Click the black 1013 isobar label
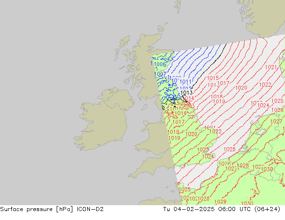 point(187,92)
